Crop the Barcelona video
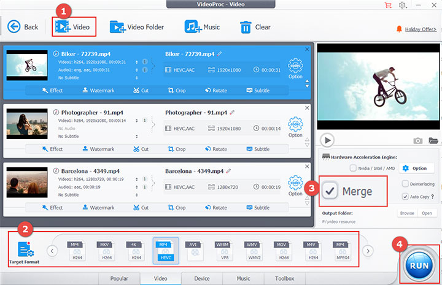This screenshot has height=285, width=442. (x=177, y=207)
